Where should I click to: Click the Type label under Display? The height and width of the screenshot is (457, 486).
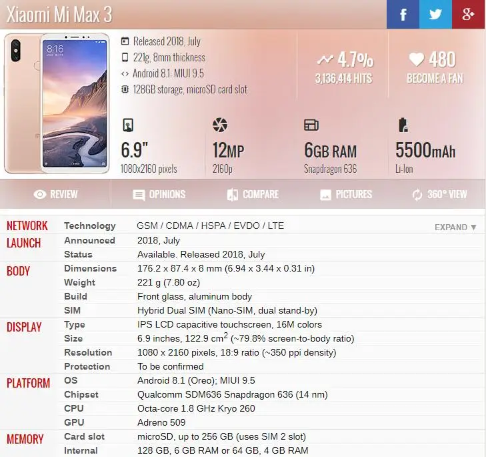(x=75, y=325)
